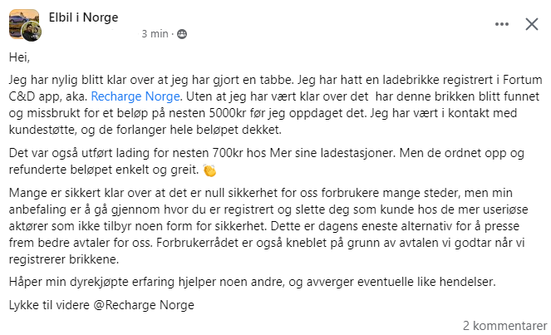
Task: Follow the blue Recharge Norge link
Action: coord(135,96)
